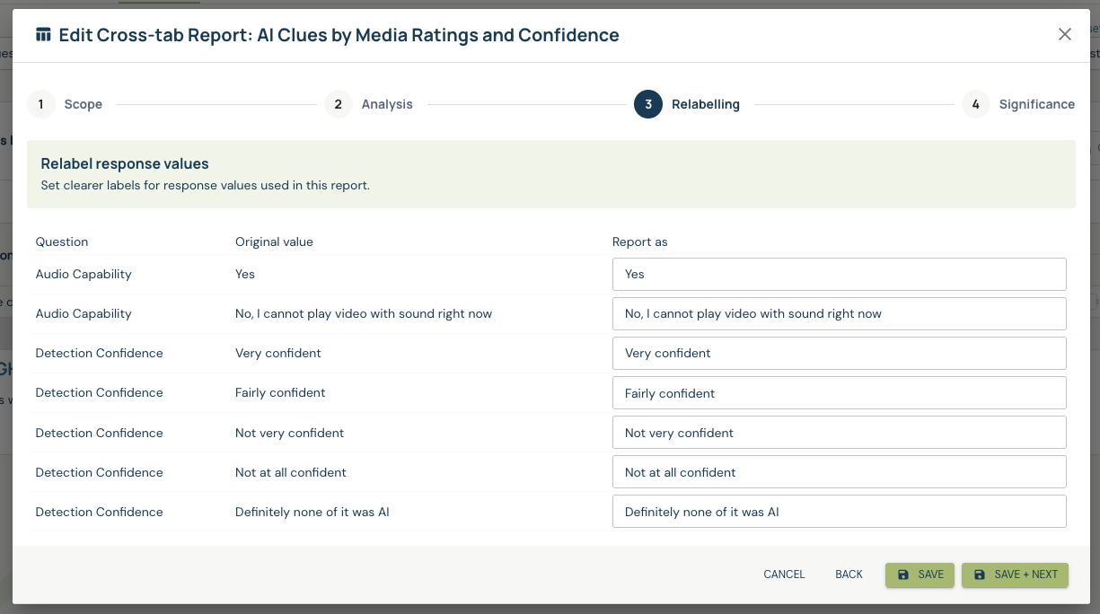Click original value 'Fairly confident'
This screenshot has height=614, width=1100.
point(280,392)
